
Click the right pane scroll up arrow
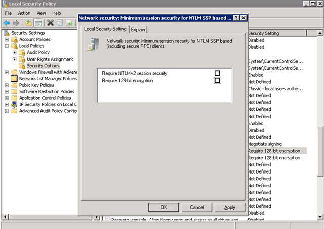pyautogui.click(x=320, y=33)
